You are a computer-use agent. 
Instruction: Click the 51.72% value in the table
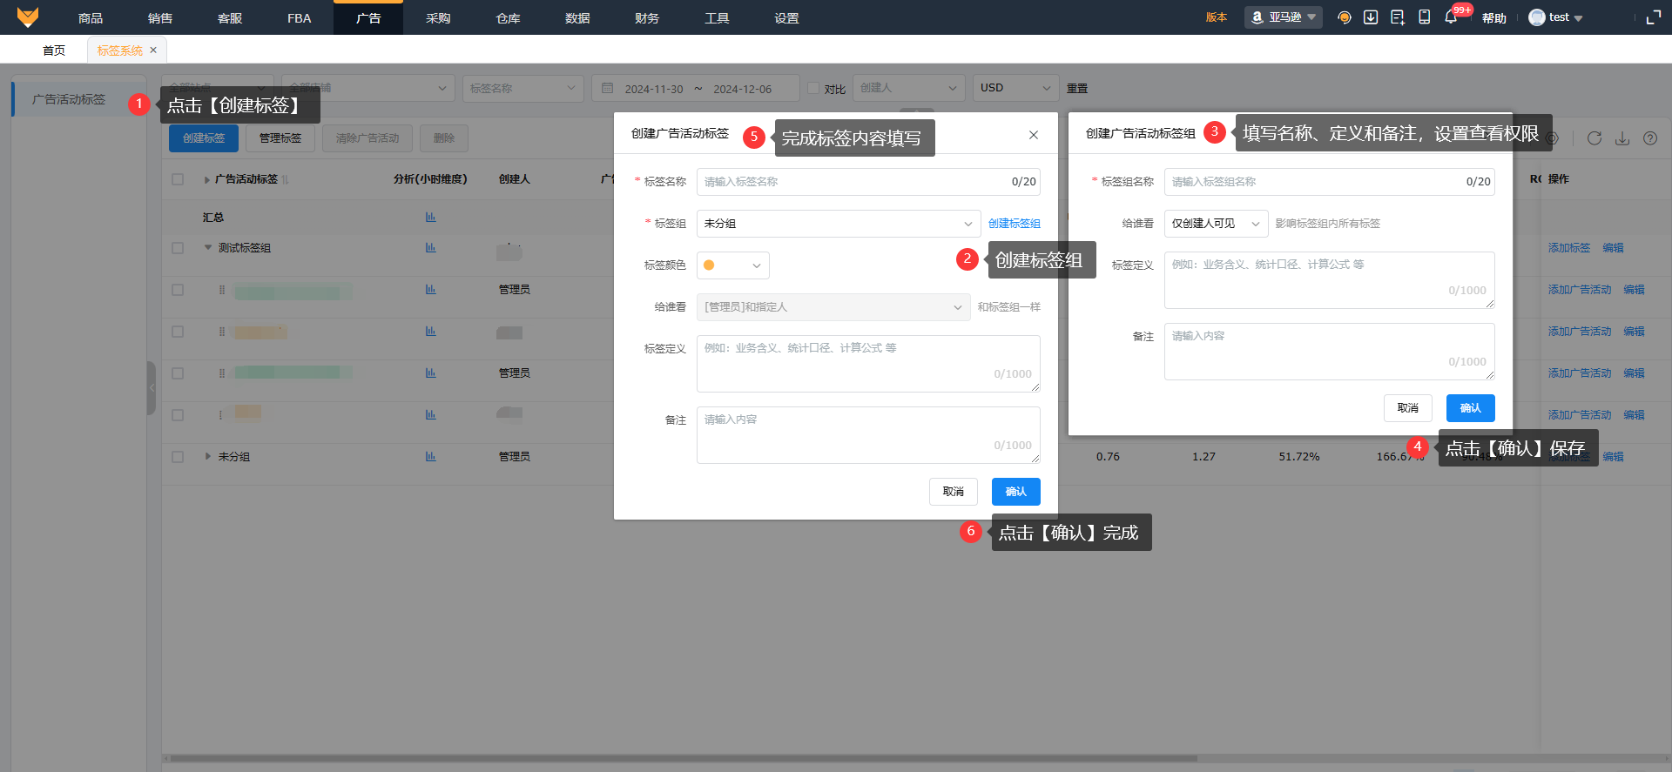point(1299,457)
